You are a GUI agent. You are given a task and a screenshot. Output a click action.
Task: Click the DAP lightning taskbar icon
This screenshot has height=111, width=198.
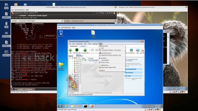click(92, 106)
